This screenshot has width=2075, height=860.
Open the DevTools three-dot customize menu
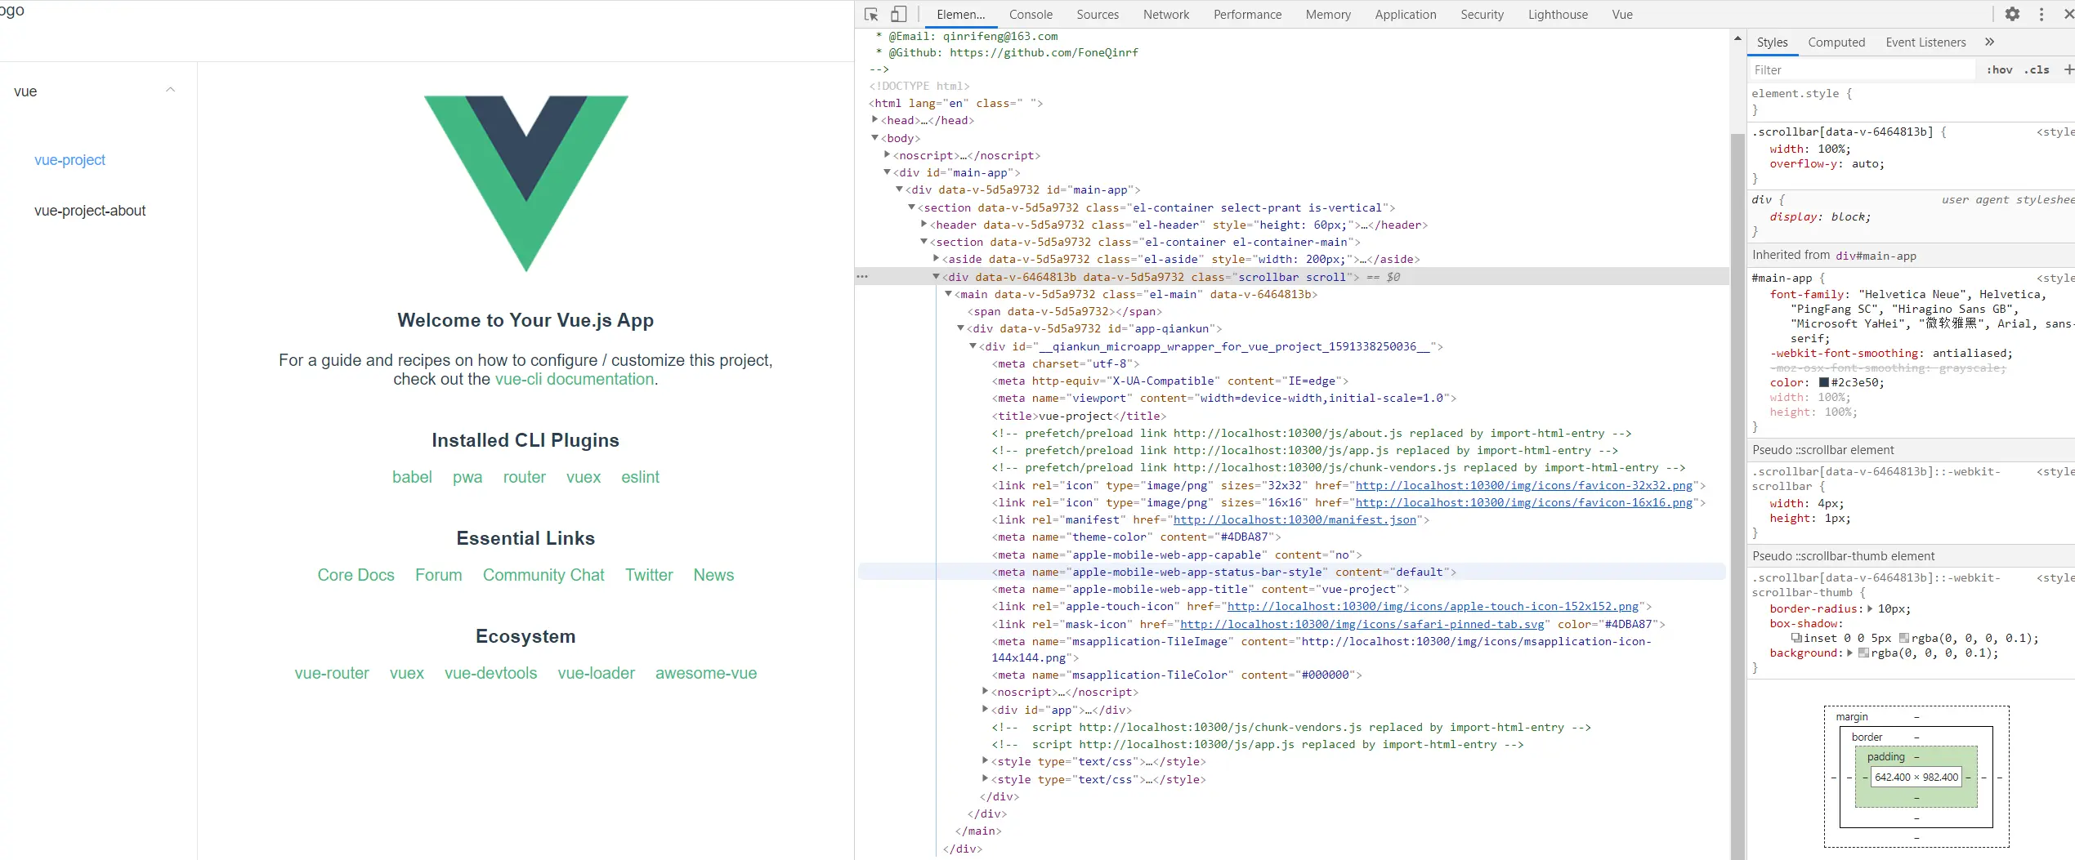[2041, 15]
